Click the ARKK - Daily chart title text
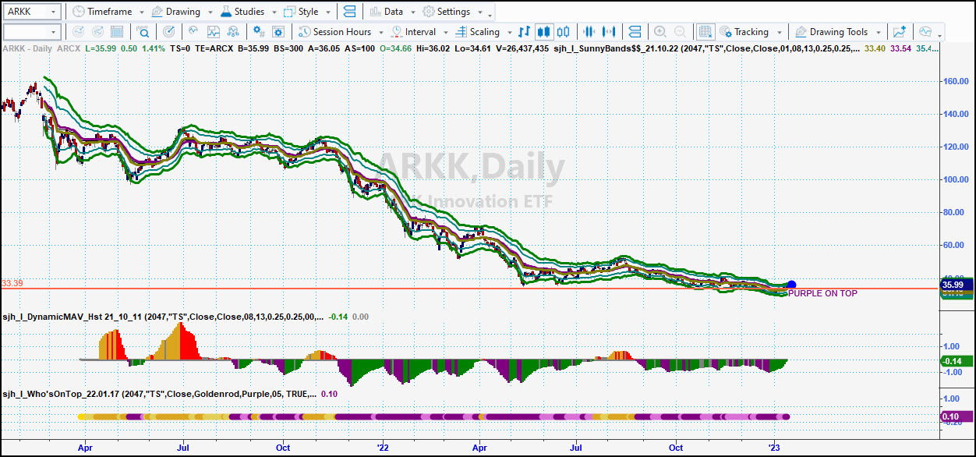The width and height of the screenshot is (976, 457). pyautogui.click(x=29, y=48)
